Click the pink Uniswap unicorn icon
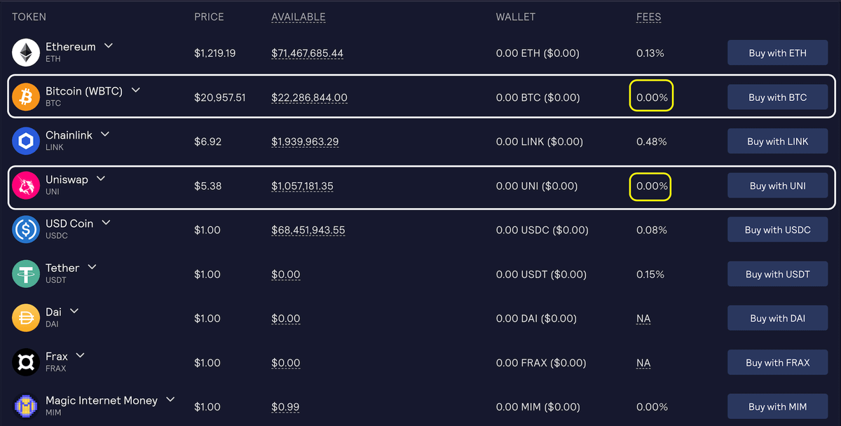 click(x=26, y=185)
